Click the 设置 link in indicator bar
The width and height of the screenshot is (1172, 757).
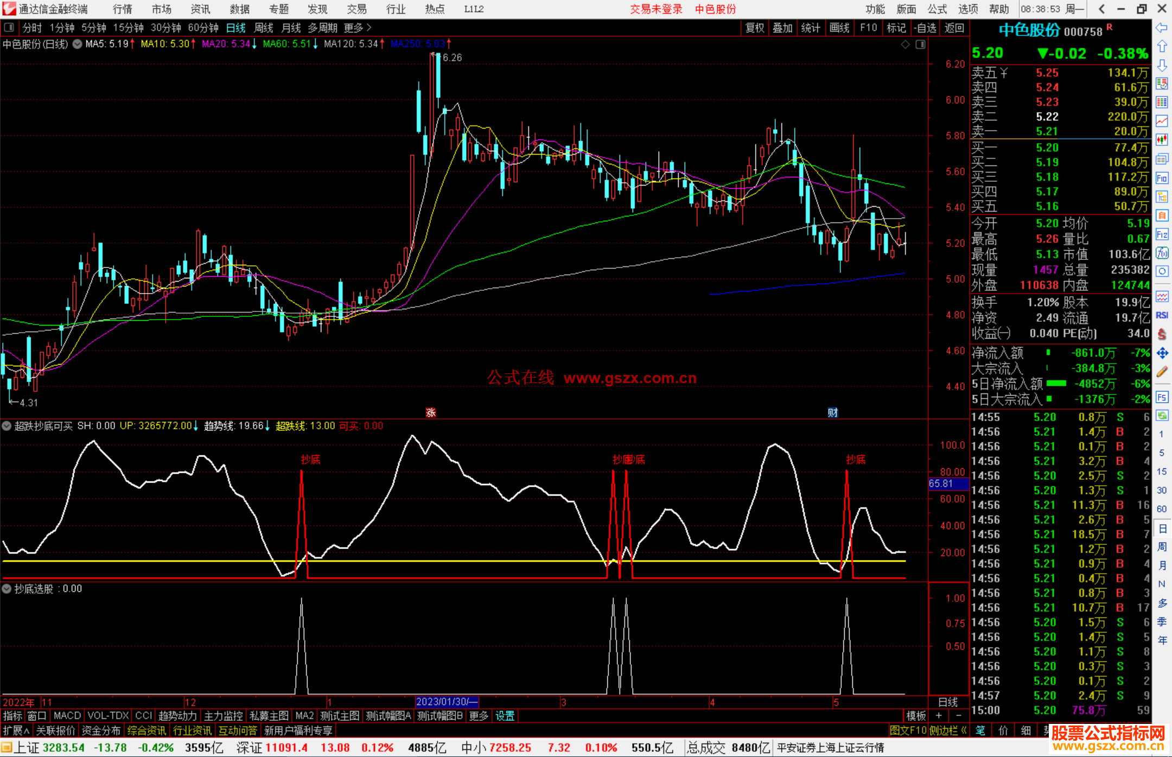coord(505,716)
